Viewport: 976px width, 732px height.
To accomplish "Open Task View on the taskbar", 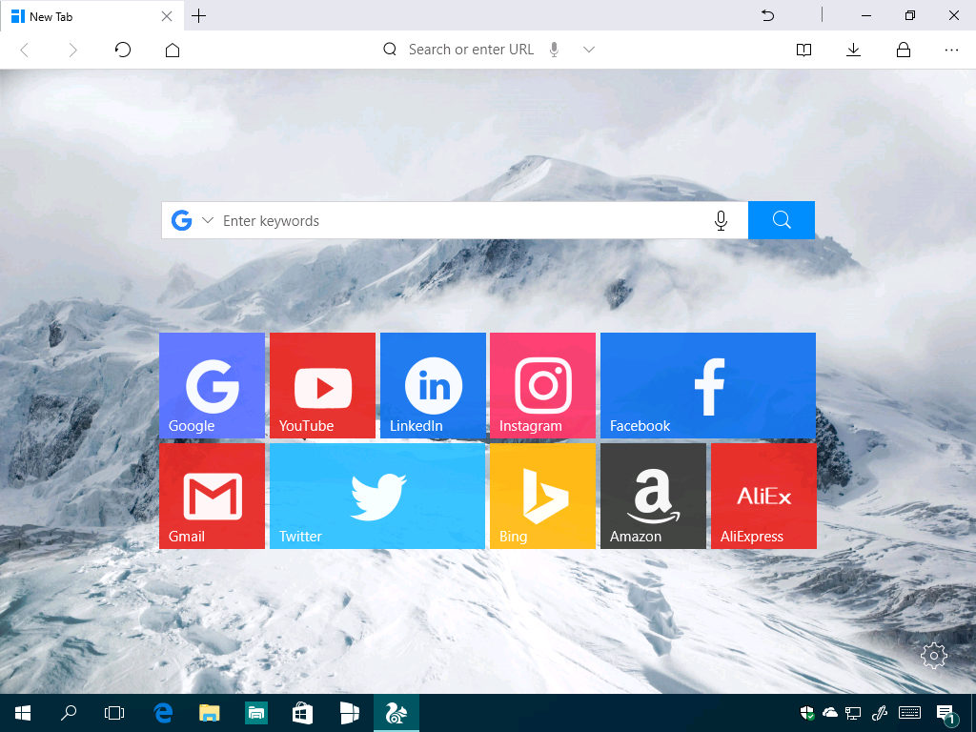I will (x=114, y=713).
